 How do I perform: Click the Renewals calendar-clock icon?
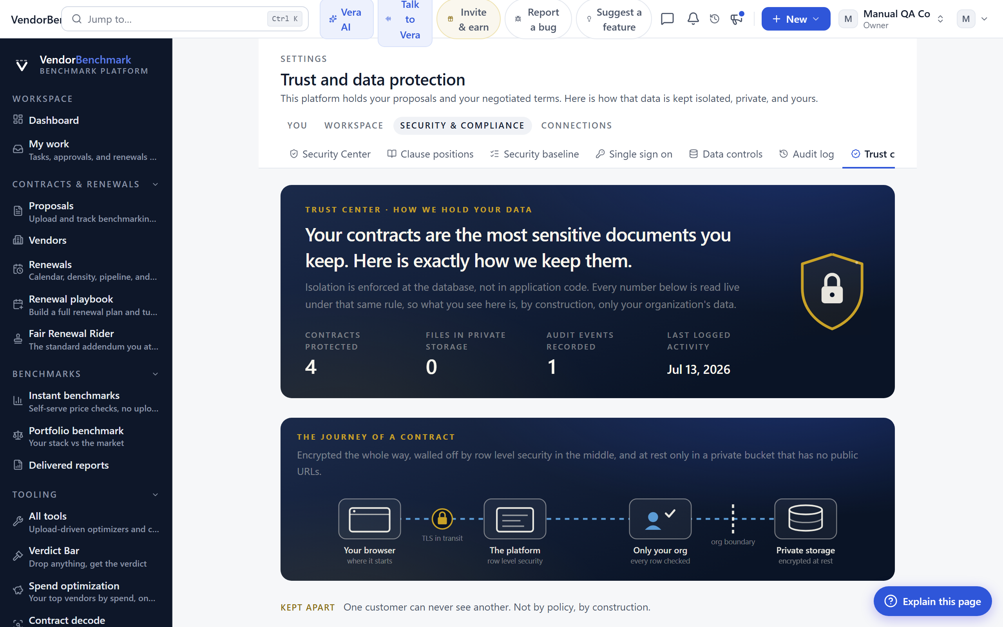pos(18,270)
